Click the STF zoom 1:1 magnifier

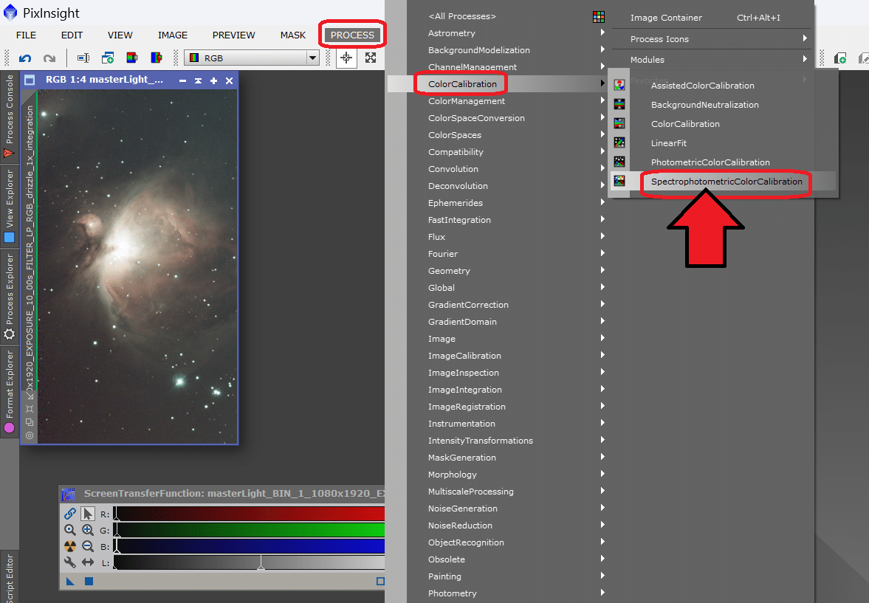click(70, 530)
